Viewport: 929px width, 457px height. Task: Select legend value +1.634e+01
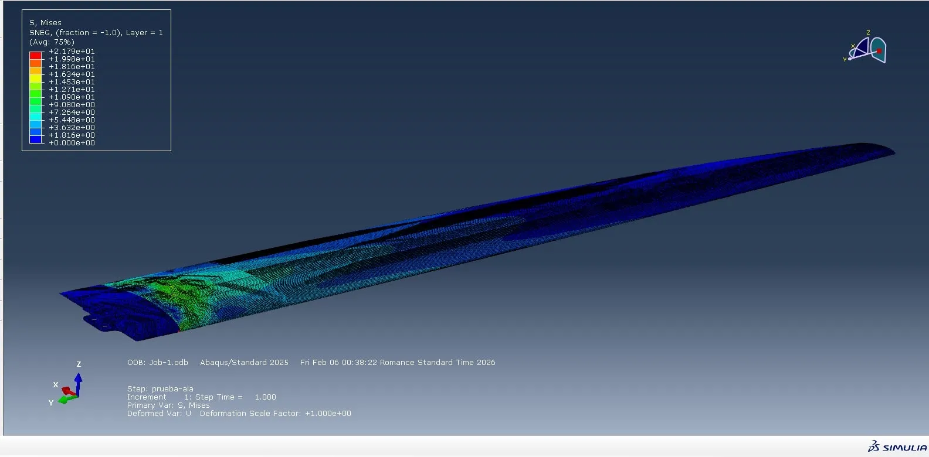[72, 74]
